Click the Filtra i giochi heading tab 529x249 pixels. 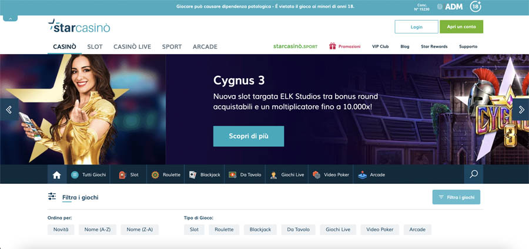pos(81,197)
